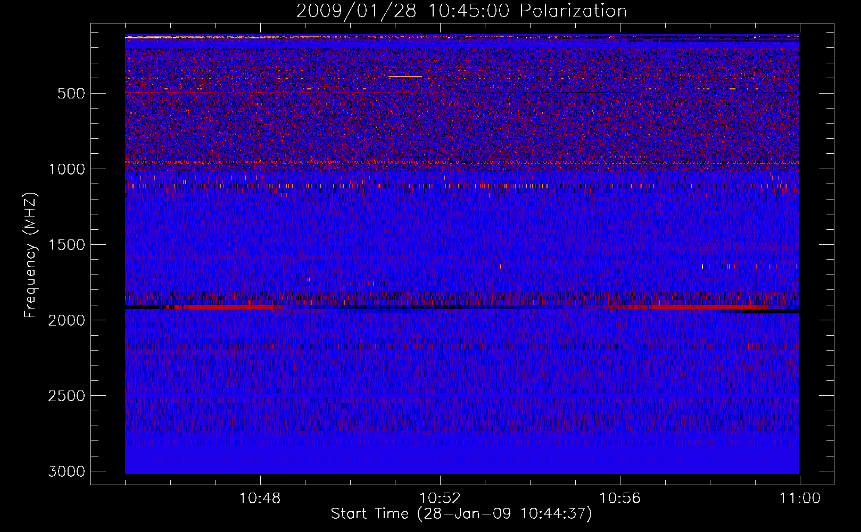Click the 'Frequency (MHZ)' axis label
This screenshot has height=532, width=861.
31,255
